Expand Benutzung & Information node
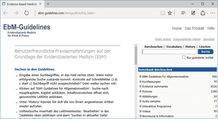This screenshot has width=218, height=119. click(x=140, y=116)
